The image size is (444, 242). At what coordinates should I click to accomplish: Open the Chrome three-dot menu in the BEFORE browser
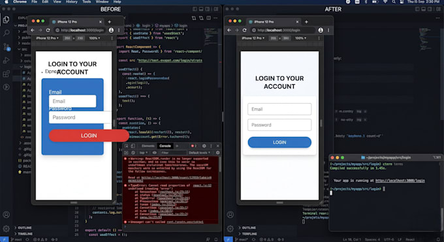[x=119, y=30]
